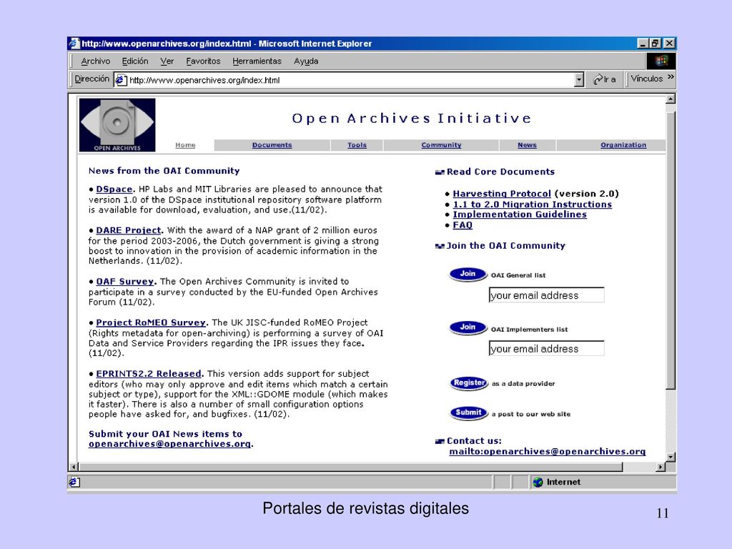Open the Ayuda menu
The height and width of the screenshot is (549, 732).
click(306, 61)
